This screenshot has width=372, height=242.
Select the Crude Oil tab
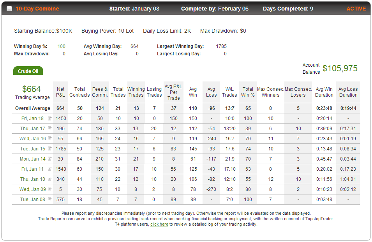pos(28,71)
